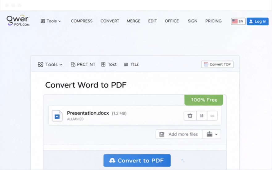Delete Presentation.docx with the trash icon

pos(190,116)
